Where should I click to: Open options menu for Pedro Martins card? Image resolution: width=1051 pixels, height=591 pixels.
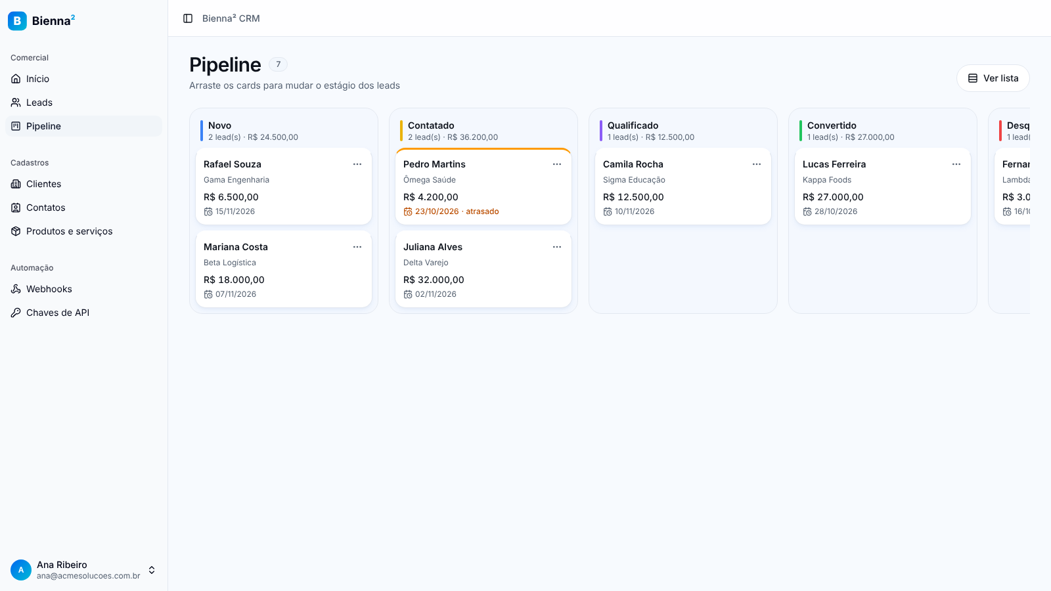click(557, 164)
